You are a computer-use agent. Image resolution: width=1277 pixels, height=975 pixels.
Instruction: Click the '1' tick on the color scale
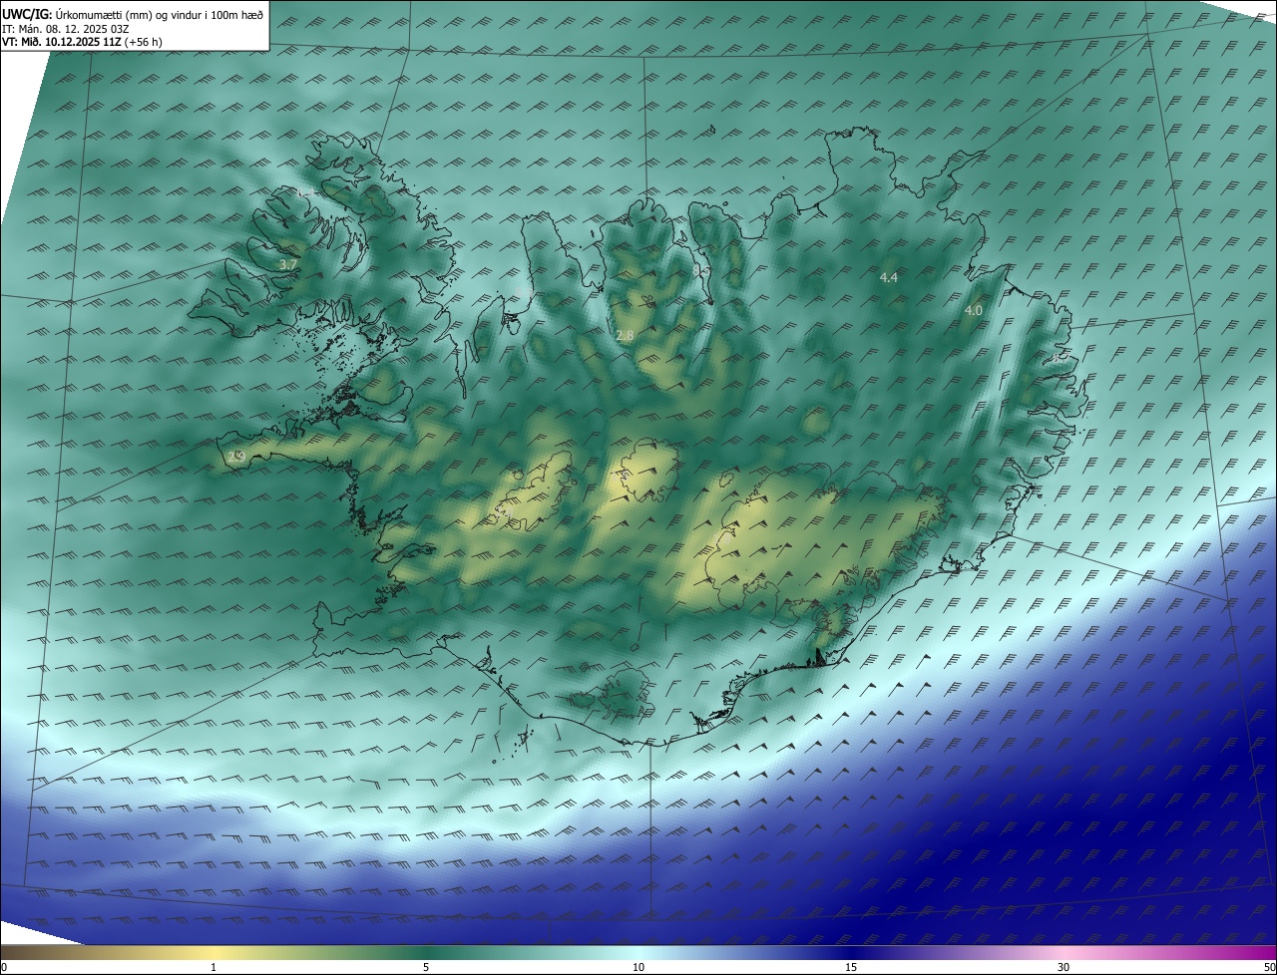[x=213, y=967]
